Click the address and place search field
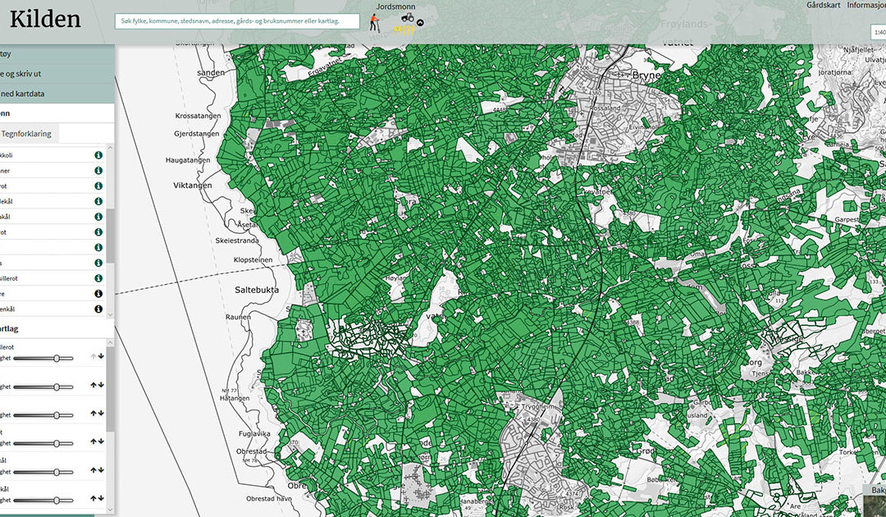The height and width of the screenshot is (517, 886). (236, 21)
